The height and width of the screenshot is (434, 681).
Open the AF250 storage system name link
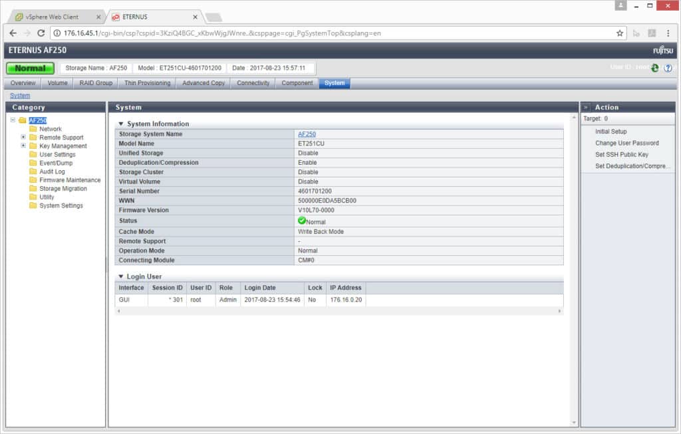tap(307, 134)
